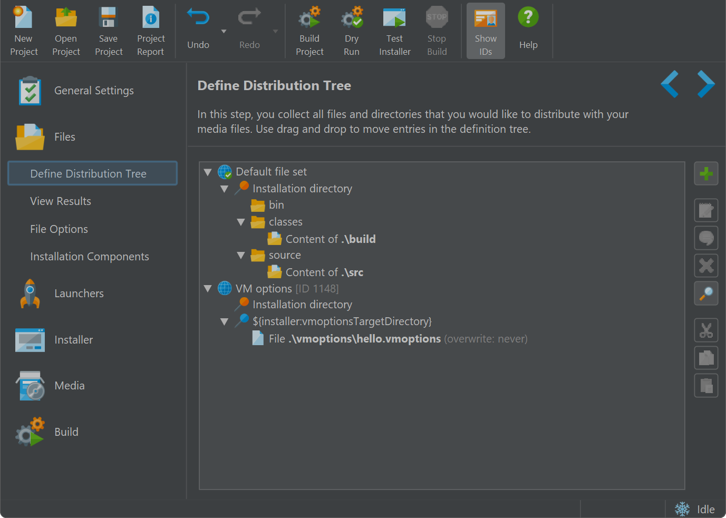Select Installation directory under VM options
Image resolution: width=726 pixels, height=518 pixels.
click(x=293, y=305)
